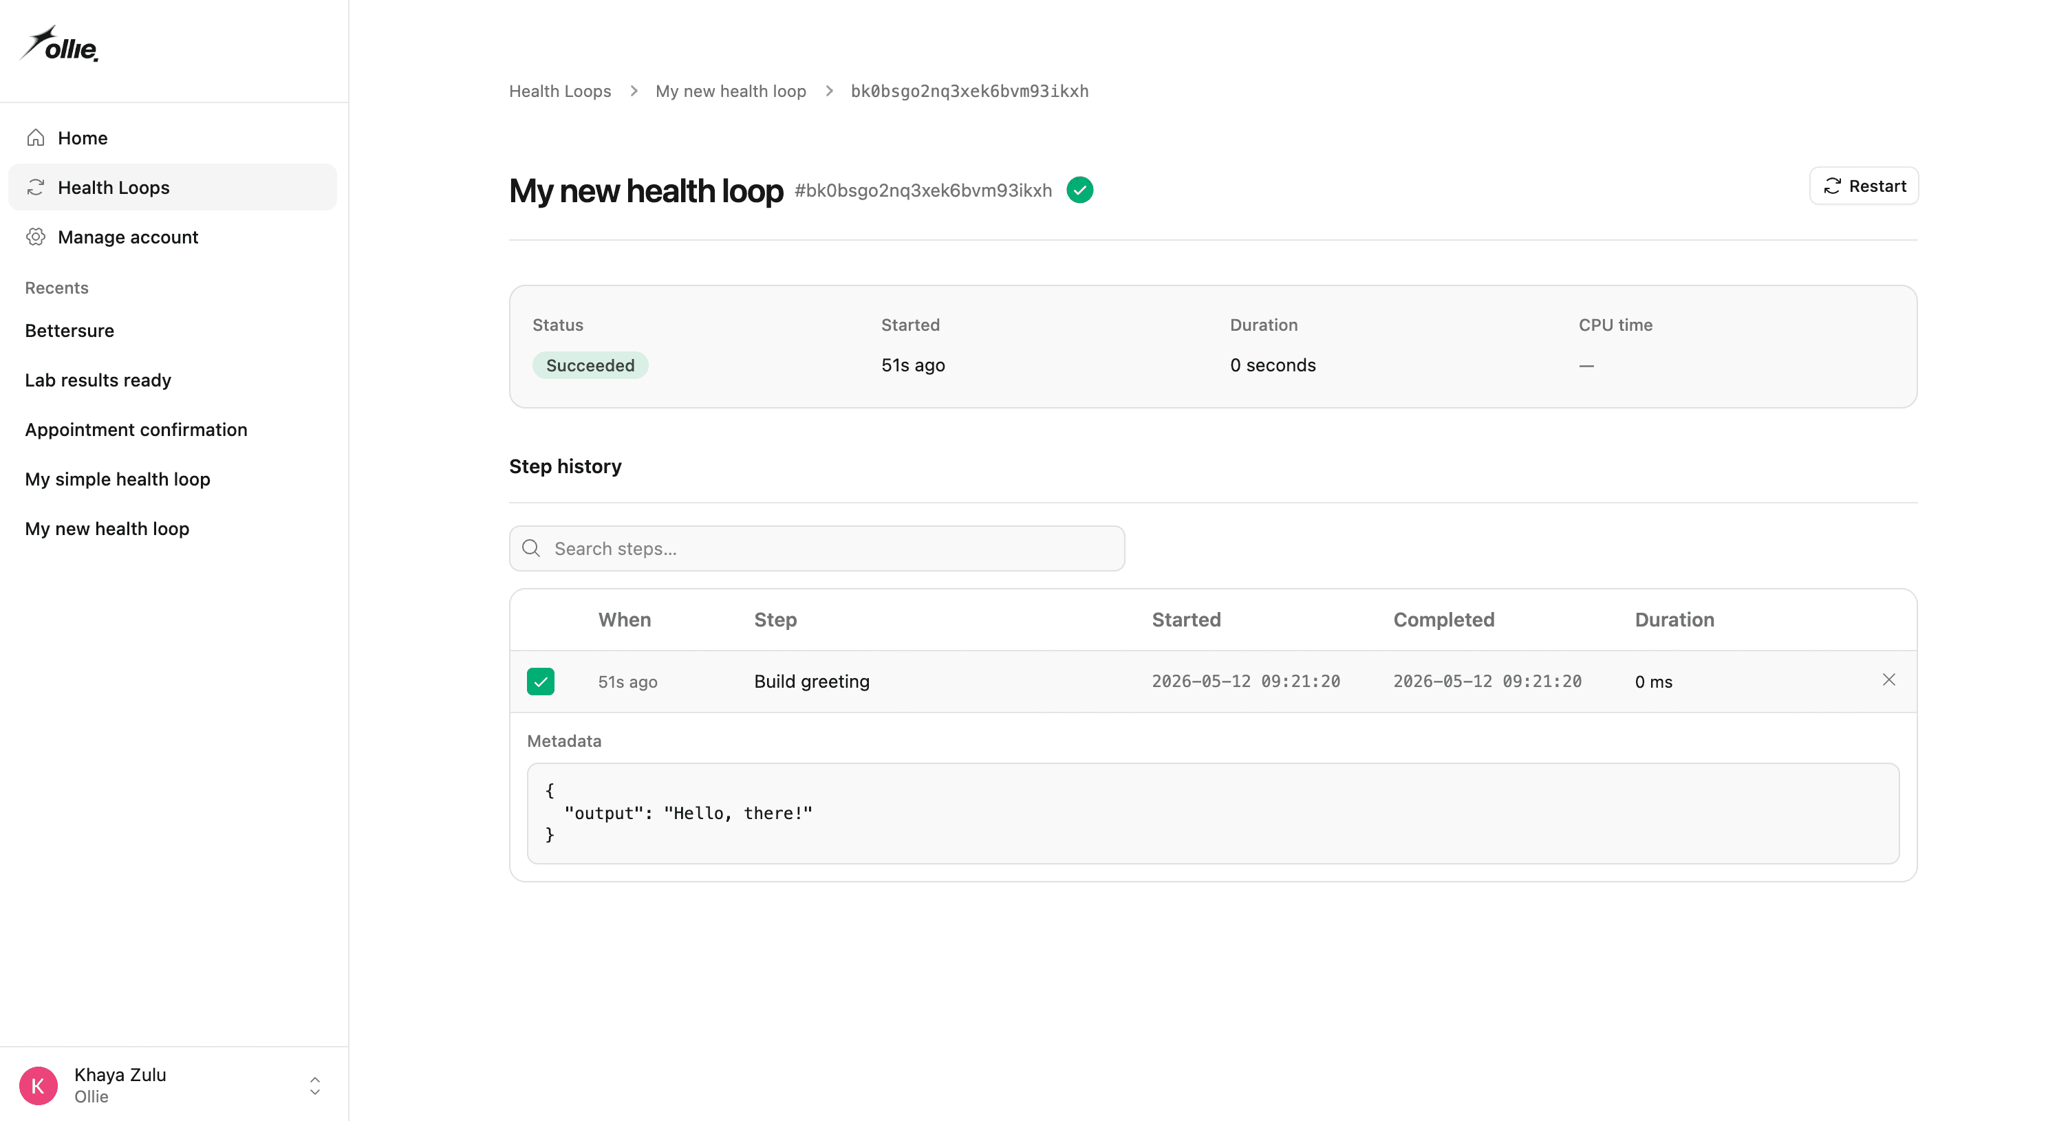Viewport: 2068px width, 1121px height.
Task: Click the Step history heading
Action: (x=566, y=467)
